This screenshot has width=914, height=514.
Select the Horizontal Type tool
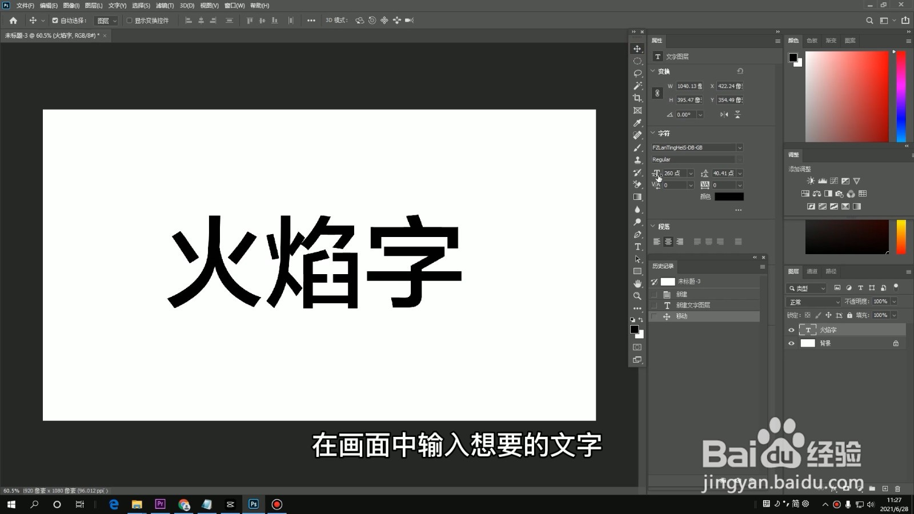point(637,247)
